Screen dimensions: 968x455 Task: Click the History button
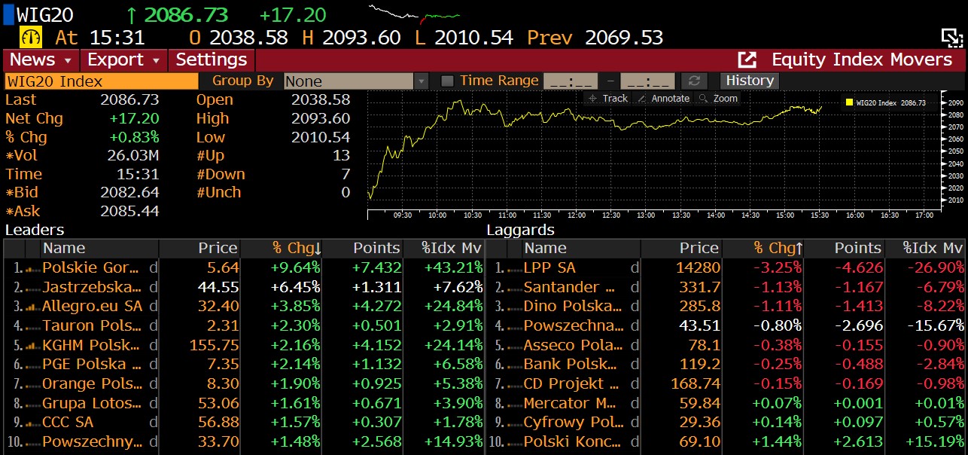[x=750, y=81]
